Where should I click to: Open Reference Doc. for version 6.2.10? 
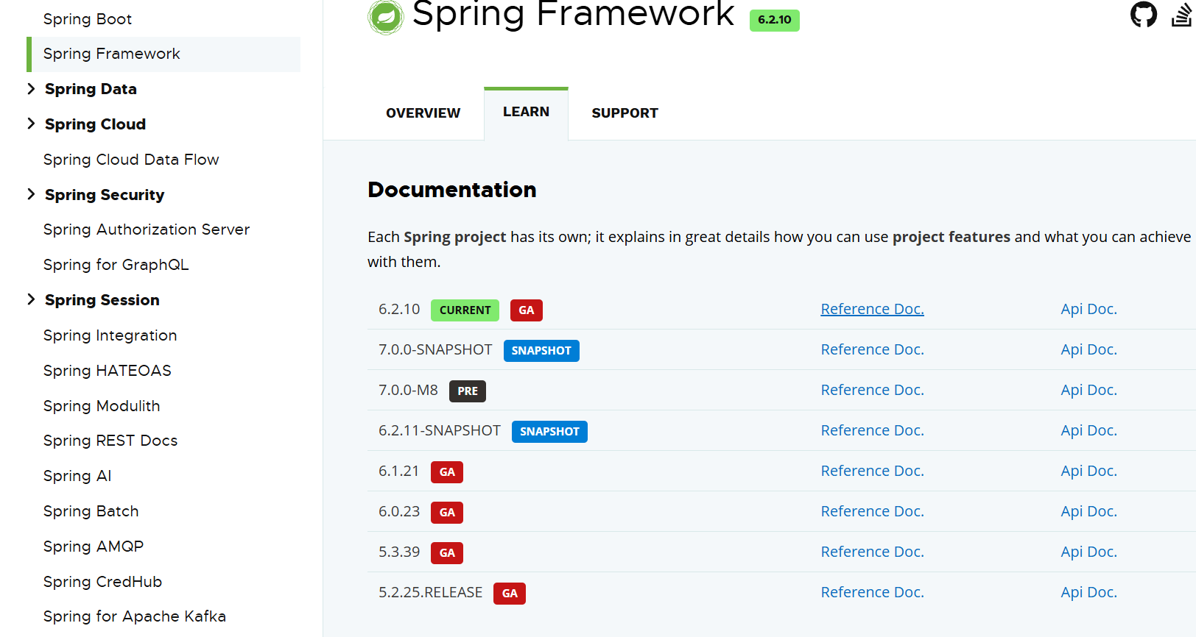tap(872, 309)
